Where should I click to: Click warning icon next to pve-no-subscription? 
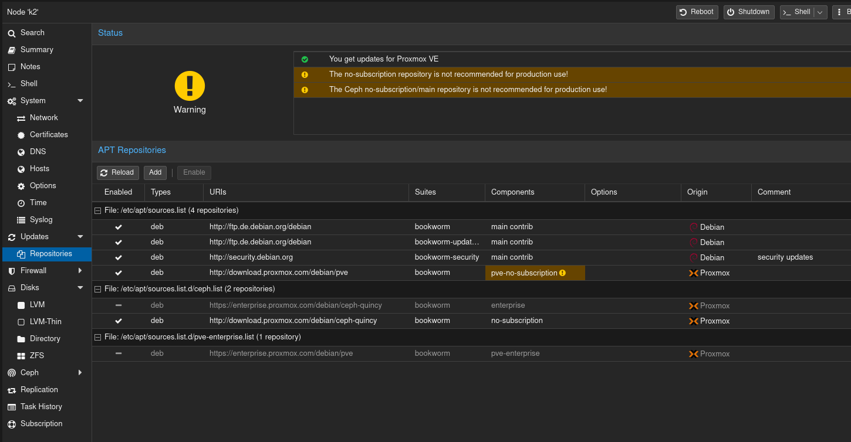pyautogui.click(x=562, y=273)
